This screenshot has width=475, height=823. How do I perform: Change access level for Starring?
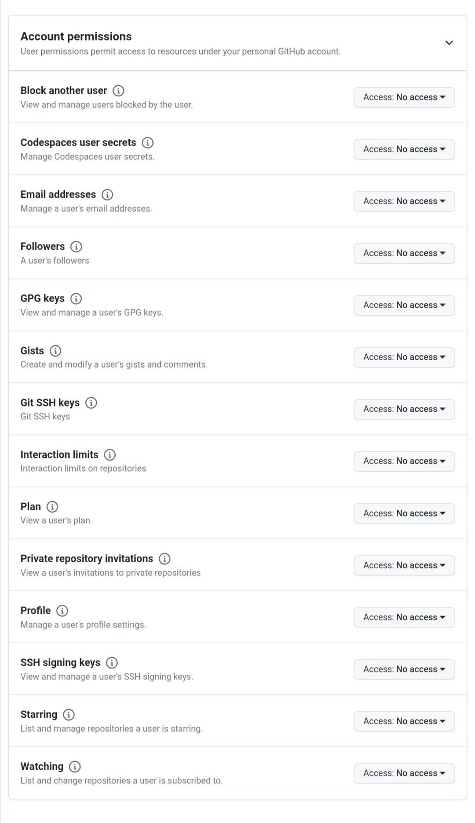tap(404, 721)
